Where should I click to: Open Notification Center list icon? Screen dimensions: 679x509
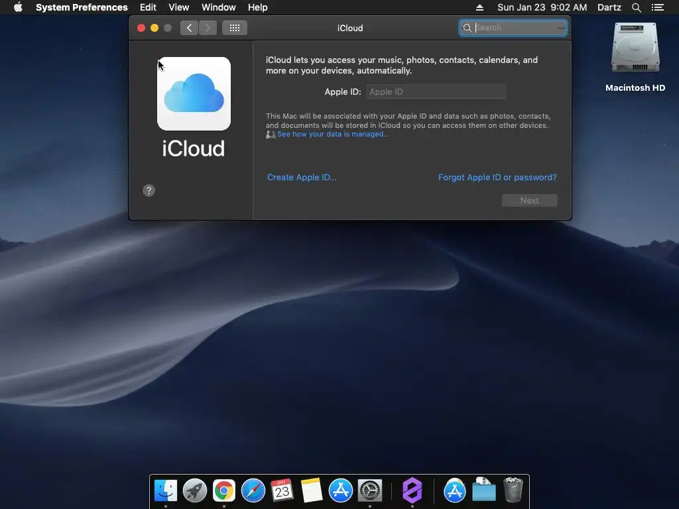click(657, 7)
